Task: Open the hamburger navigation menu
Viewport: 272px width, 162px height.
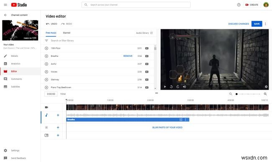Action: coord(5,5)
